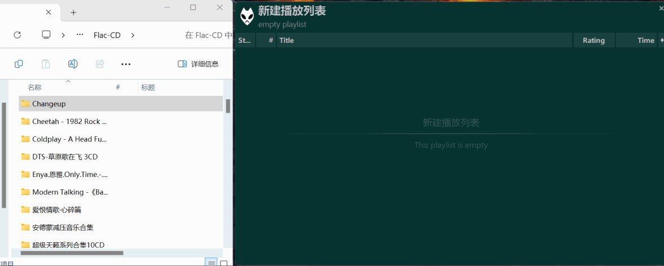Click the refresh icon in File Explorer
The width and height of the screenshot is (664, 266).
pos(17,35)
